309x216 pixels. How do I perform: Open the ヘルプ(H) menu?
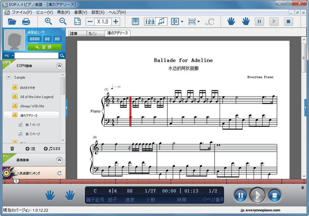(x=117, y=12)
